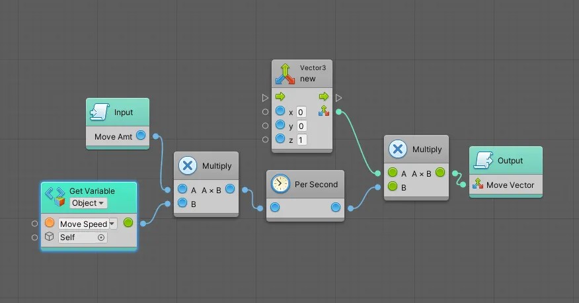Viewport: 579px width, 303px height.
Task: Click the hollow connector left of Move Speed row
Action: click(x=35, y=224)
